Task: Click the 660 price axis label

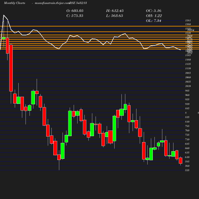Action: tap(187, 148)
